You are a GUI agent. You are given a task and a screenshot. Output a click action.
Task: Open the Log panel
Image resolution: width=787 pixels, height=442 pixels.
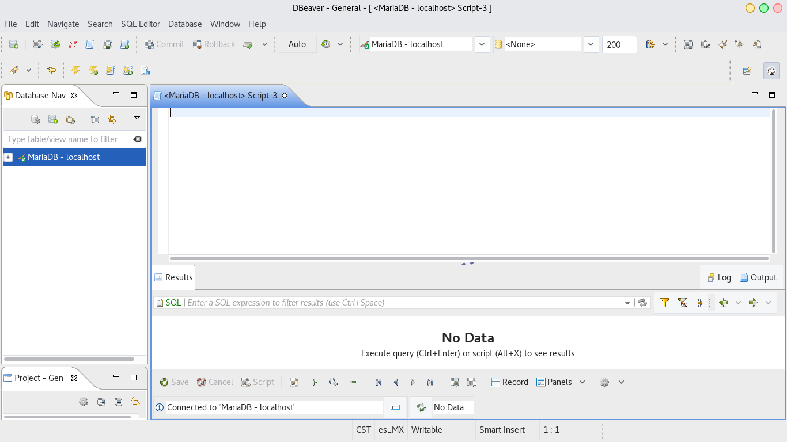click(x=719, y=277)
